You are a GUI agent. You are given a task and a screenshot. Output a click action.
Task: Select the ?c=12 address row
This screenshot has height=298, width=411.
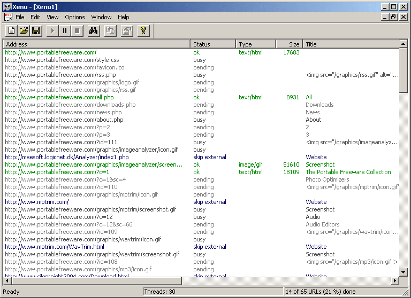[201, 217]
